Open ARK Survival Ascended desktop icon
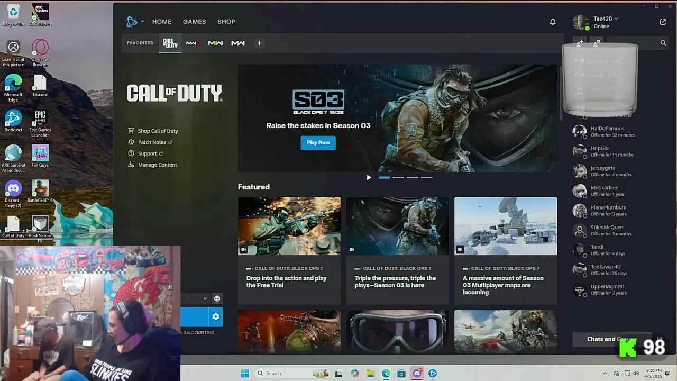 pyautogui.click(x=13, y=159)
